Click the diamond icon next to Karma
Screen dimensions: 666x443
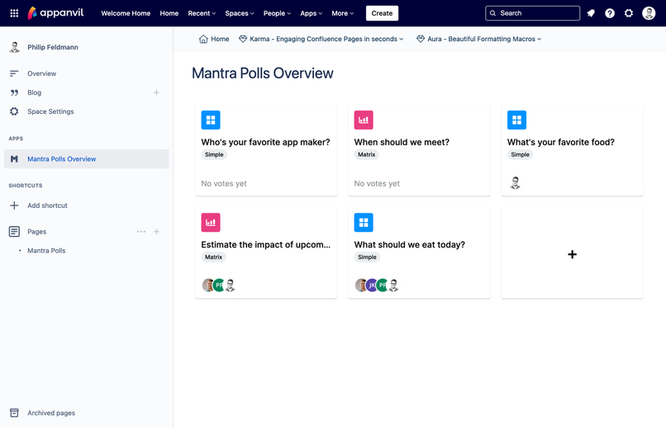point(243,39)
